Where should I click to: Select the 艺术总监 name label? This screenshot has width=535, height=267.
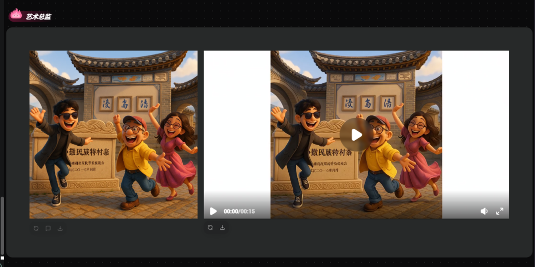[x=38, y=17]
